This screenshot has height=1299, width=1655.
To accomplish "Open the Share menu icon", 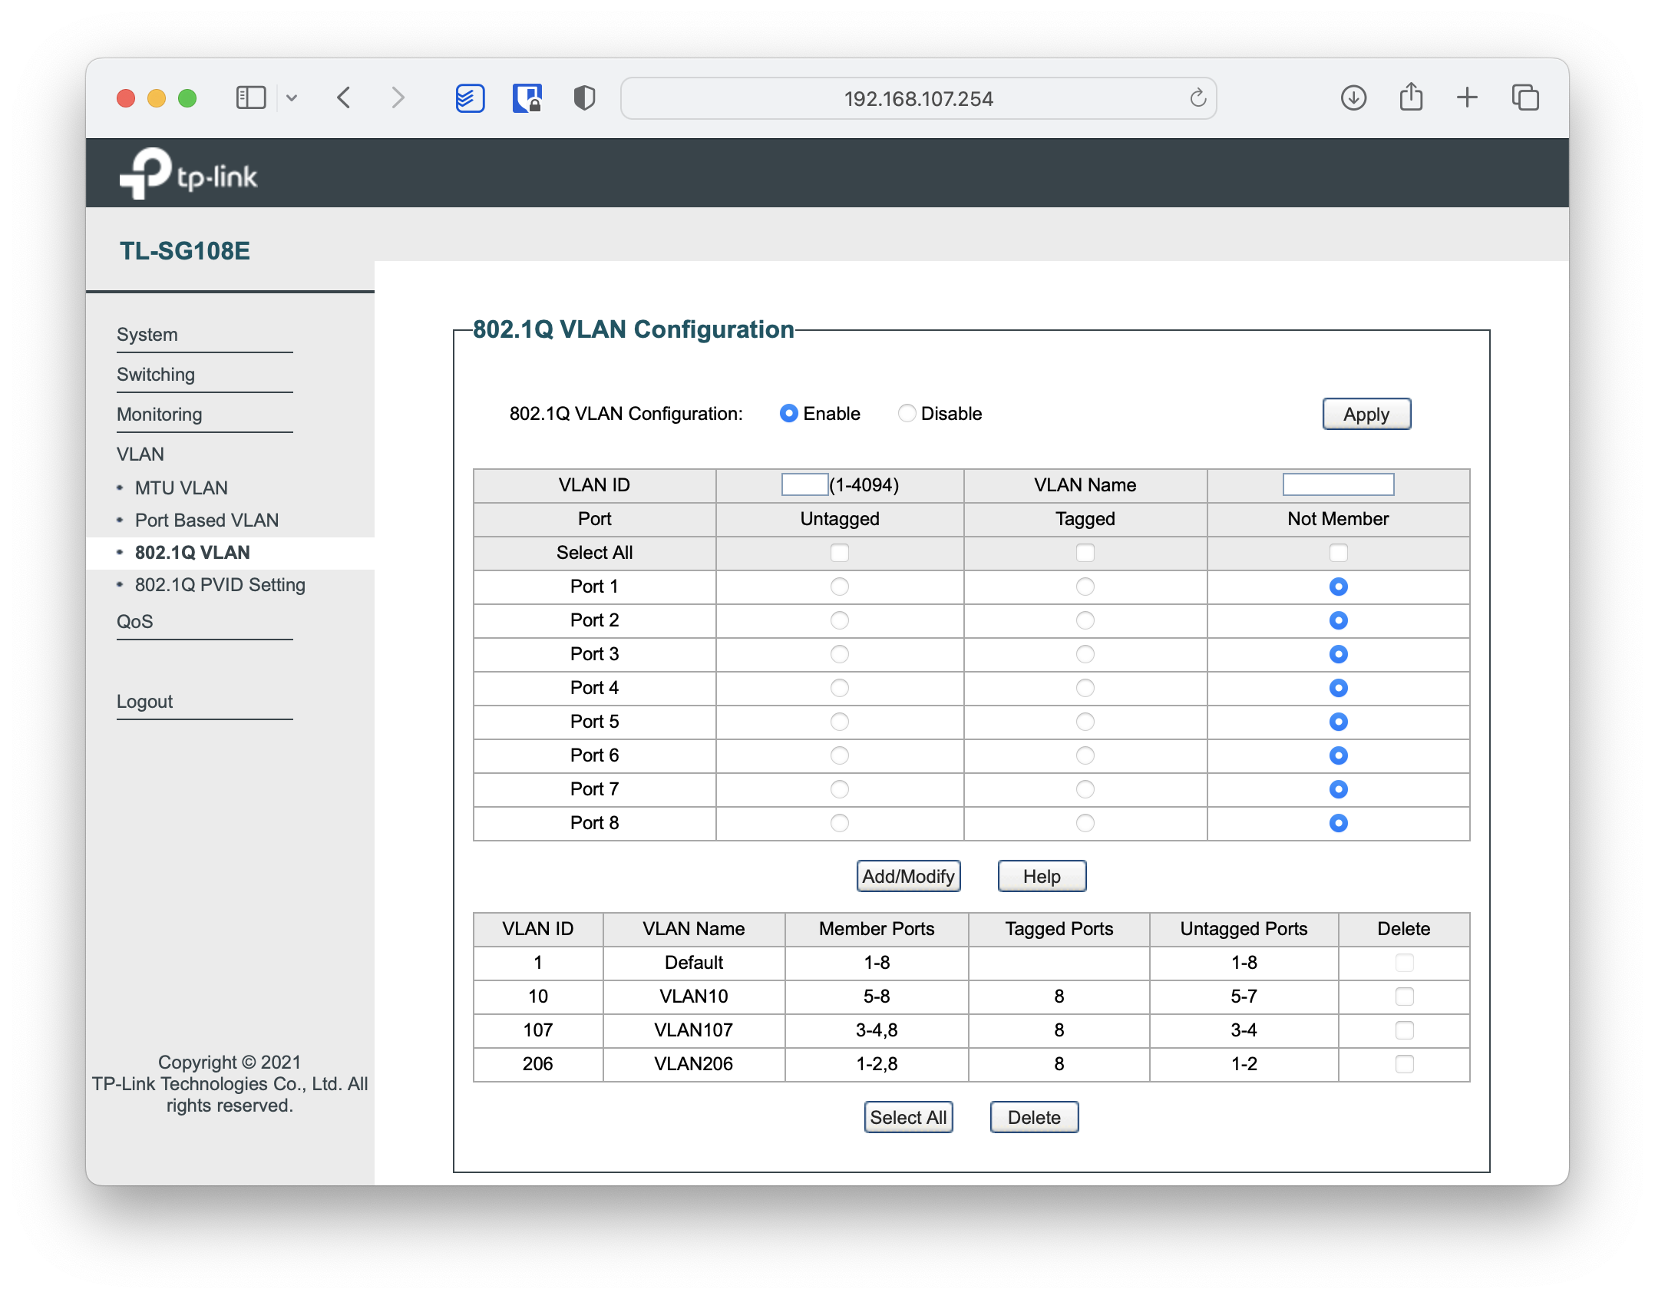I will [1411, 97].
